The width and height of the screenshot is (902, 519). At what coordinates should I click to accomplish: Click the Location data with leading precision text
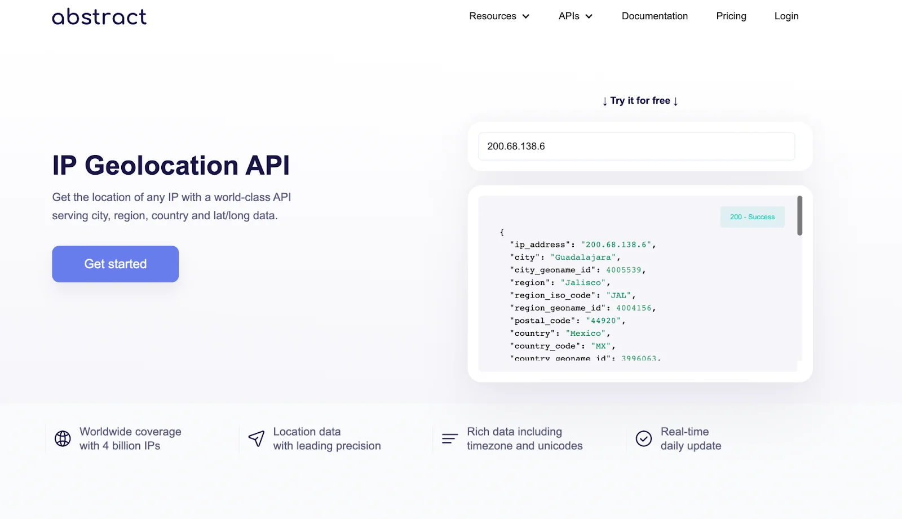coord(327,438)
